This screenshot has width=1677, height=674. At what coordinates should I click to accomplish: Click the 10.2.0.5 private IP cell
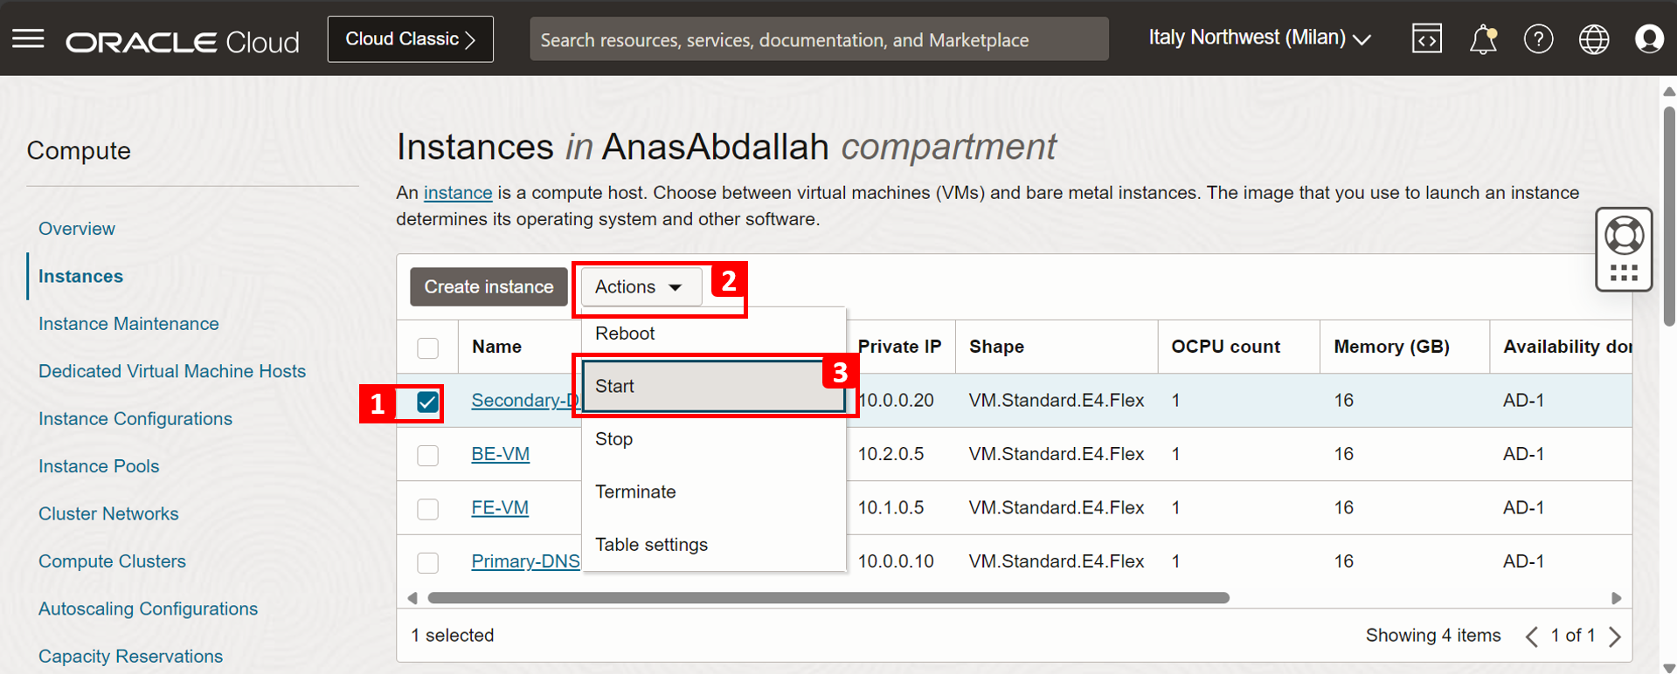(890, 454)
